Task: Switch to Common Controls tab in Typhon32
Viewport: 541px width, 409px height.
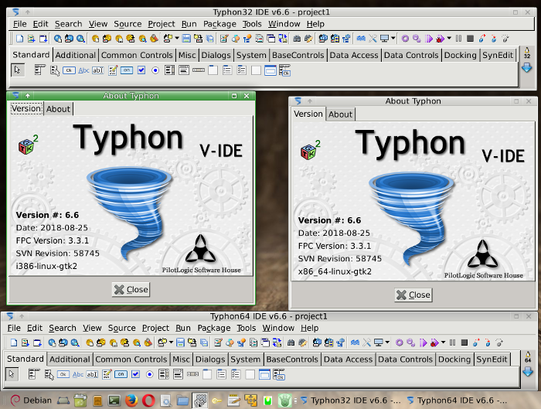Action: coord(137,55)
